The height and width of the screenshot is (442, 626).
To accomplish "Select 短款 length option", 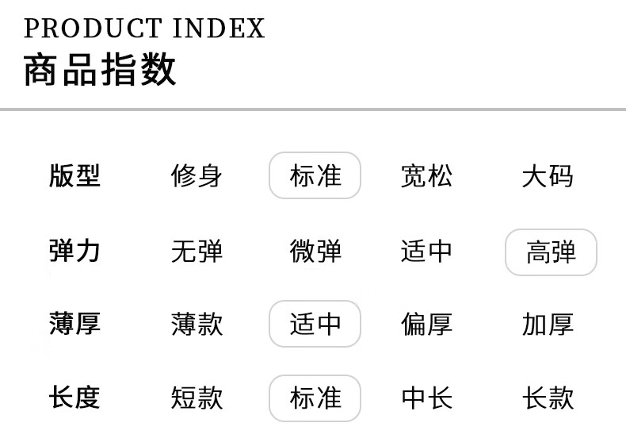I will (197, 398).
